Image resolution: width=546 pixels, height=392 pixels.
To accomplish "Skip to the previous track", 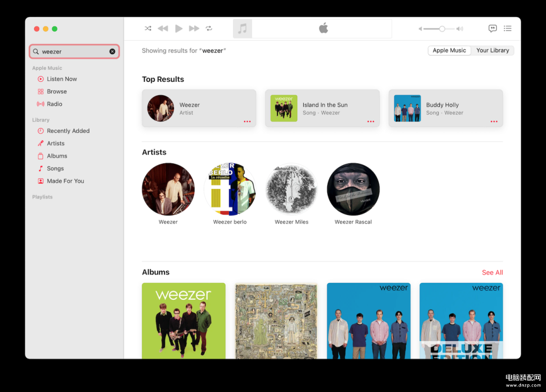I will [x=163, y=28].
